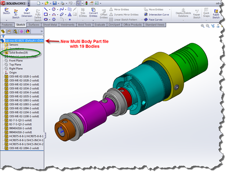Switch to the Evaluate tab
Viewport: 229px width, 175px height.
(100, 25)
